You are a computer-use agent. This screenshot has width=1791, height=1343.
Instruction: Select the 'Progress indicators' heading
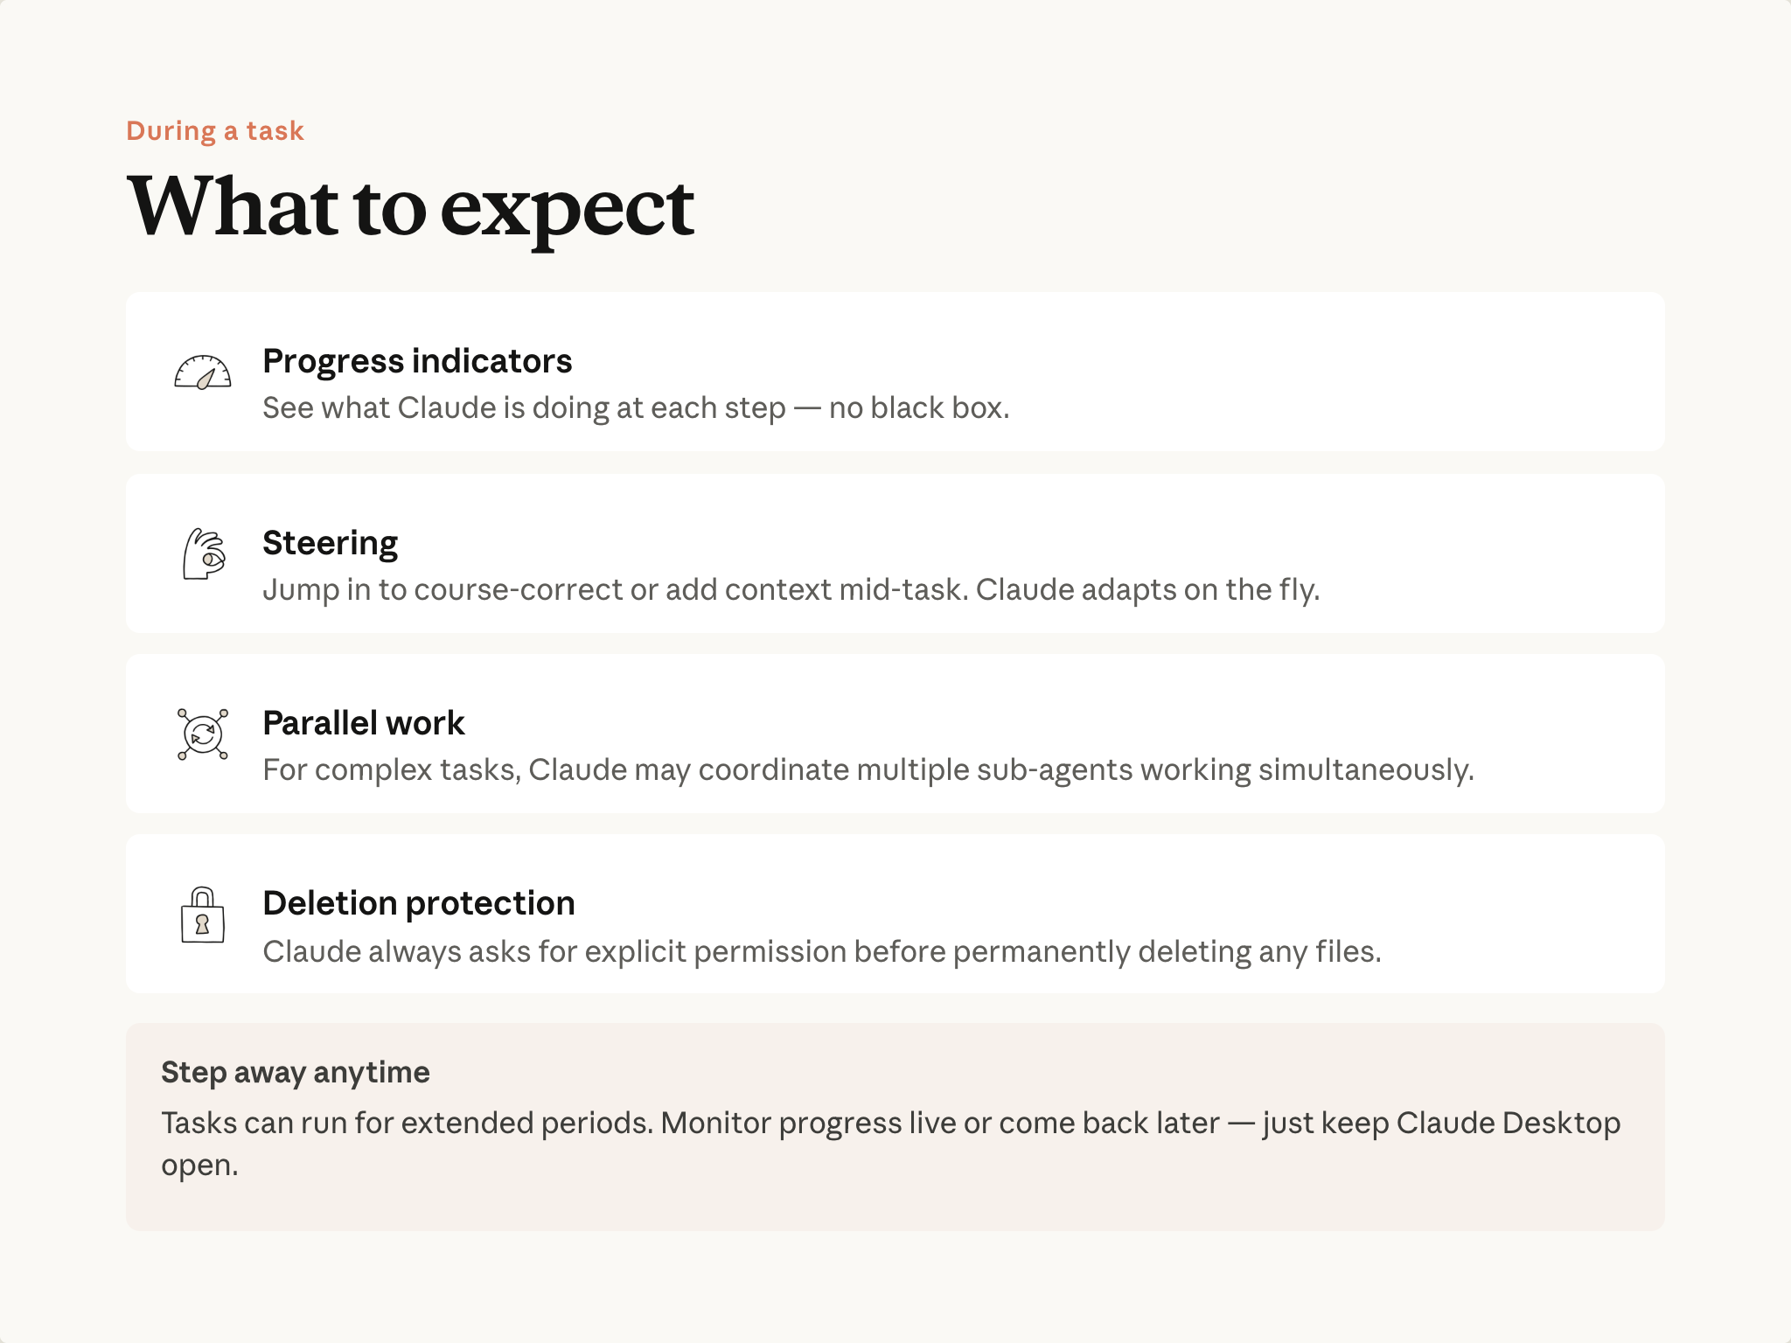(417, 361)
